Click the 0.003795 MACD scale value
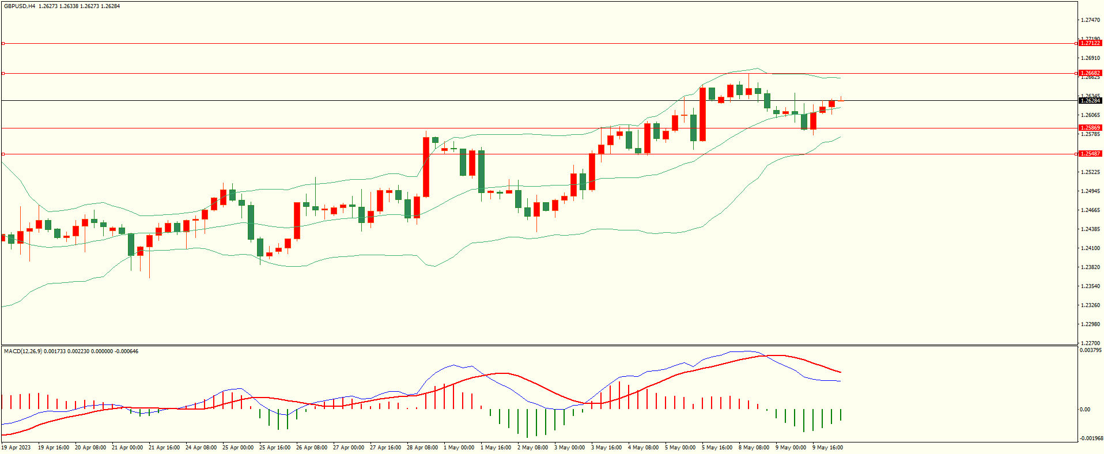This screenshot has height=454, width=1104. tap(1091, 350)
